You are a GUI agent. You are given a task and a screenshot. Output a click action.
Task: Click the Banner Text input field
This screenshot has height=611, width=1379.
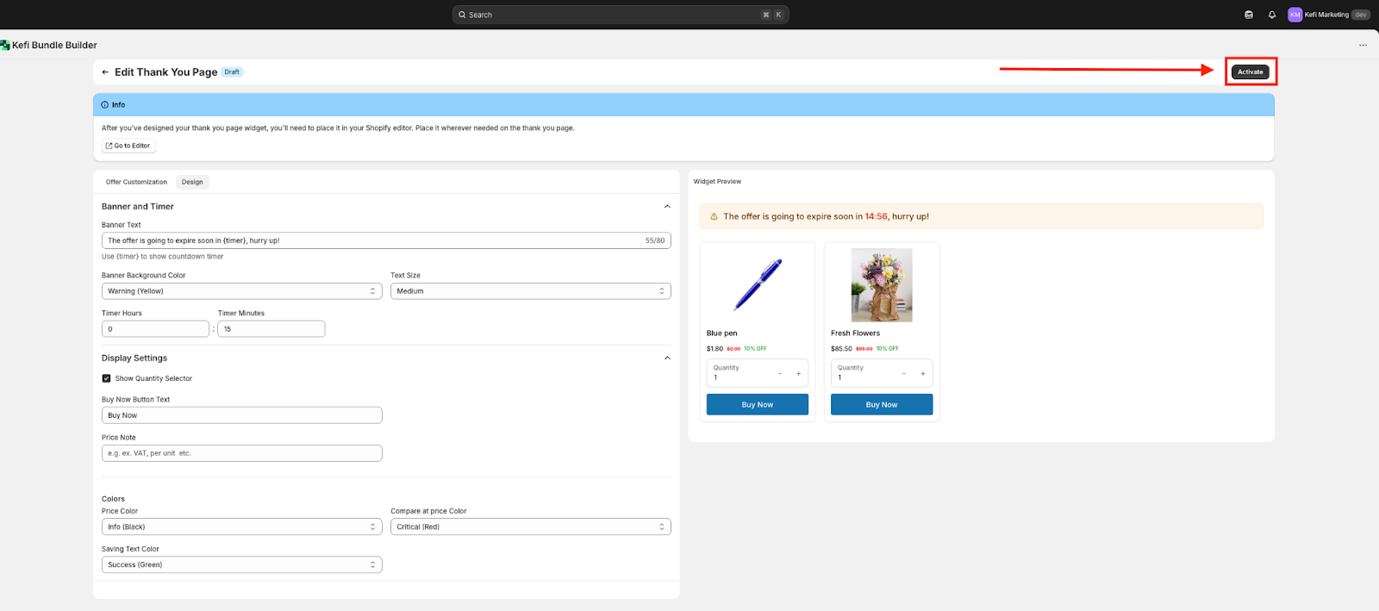(371, 240)
